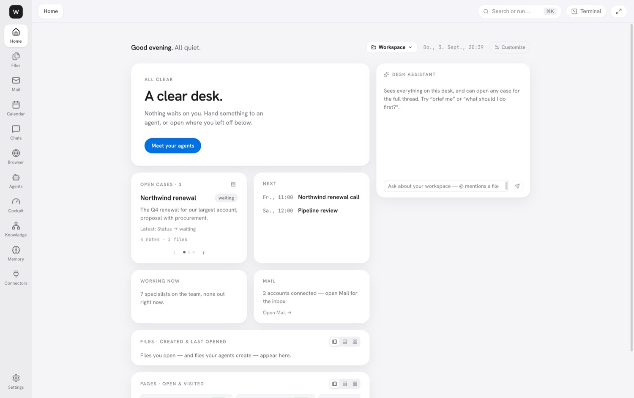Screen dimensions: 634x398
Task: Click the Ask about your workspace input
Action: pyautogui.click(x=446, y=186)
